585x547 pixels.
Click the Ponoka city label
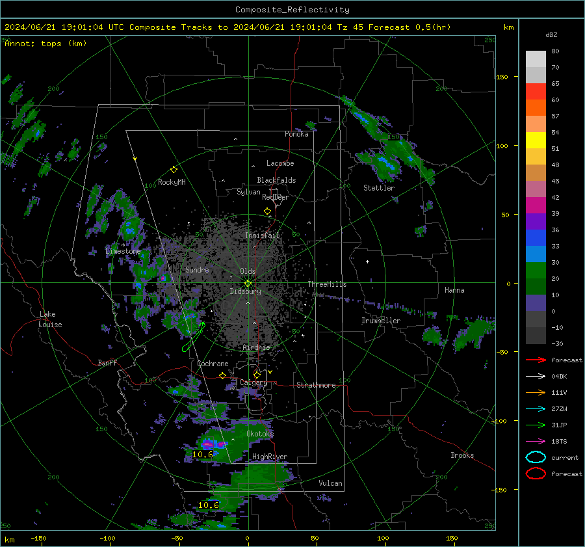[296, 134]
